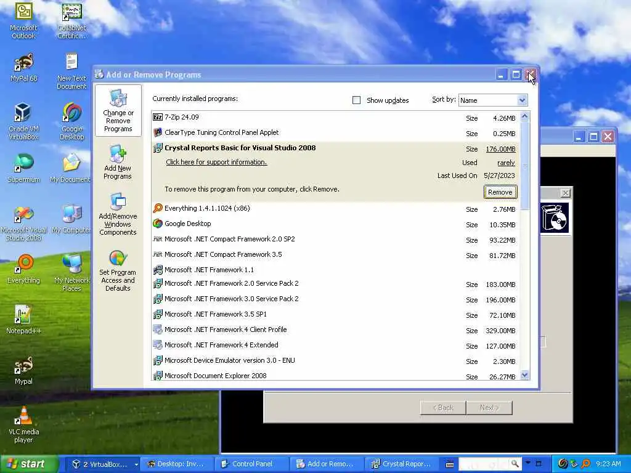Click the .NET Framework 4 Client Profile icon
The height and width of the screenshot is (473, 631).
[x=158, y=330]
